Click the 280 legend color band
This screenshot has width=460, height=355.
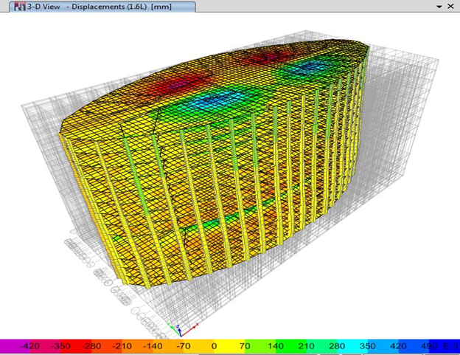click(336, 346)
